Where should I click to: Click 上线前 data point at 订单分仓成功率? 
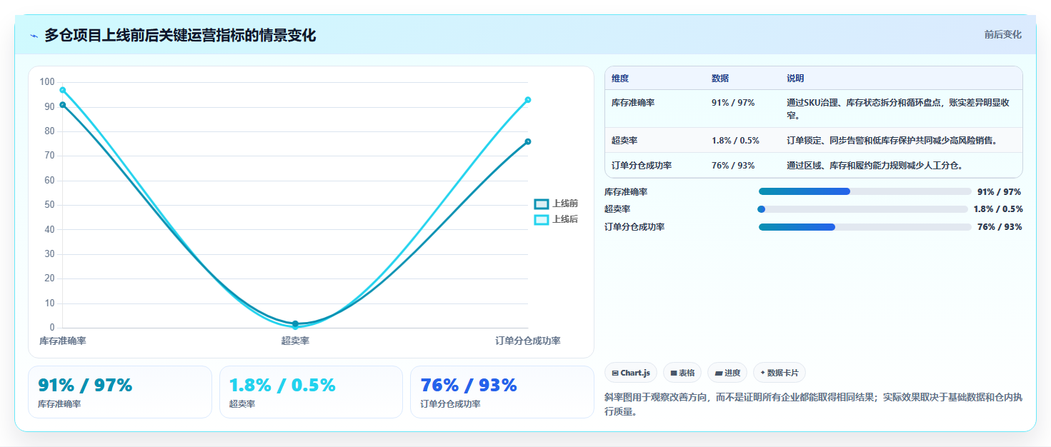point(528,141)
